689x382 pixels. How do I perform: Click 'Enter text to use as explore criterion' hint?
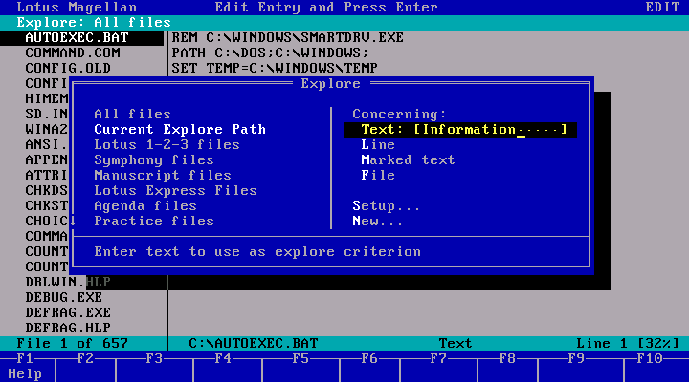[257, 252]
